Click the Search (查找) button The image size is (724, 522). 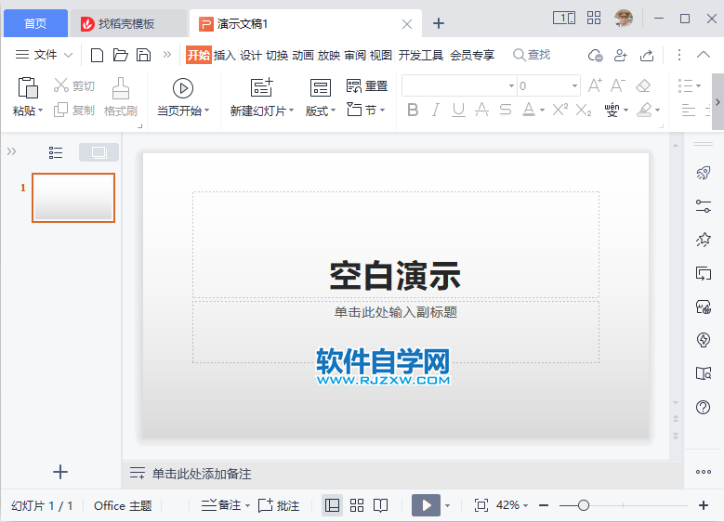pyautogui.click(x=532, y=55)
